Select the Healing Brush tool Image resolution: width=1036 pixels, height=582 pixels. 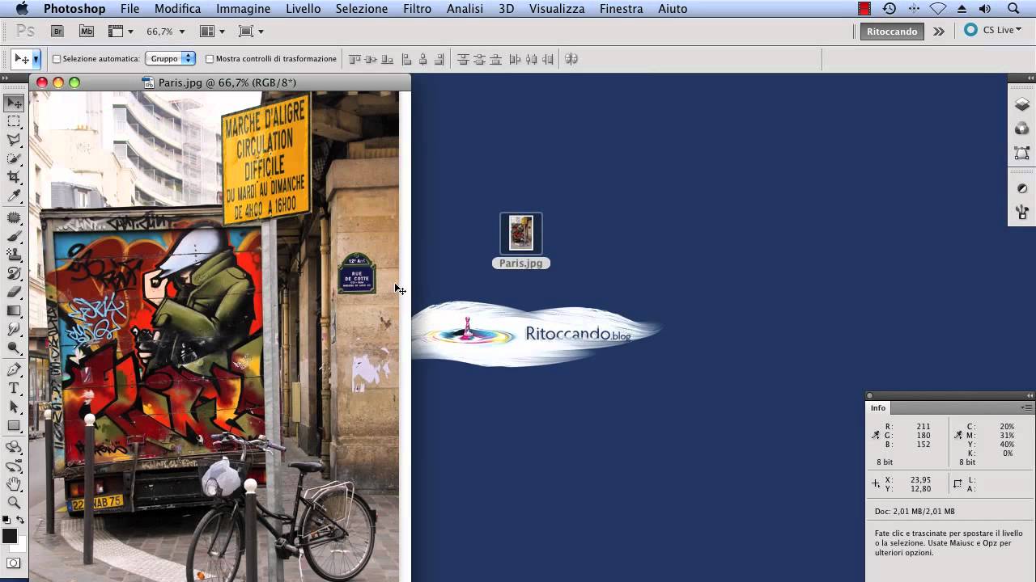[14, 218]
